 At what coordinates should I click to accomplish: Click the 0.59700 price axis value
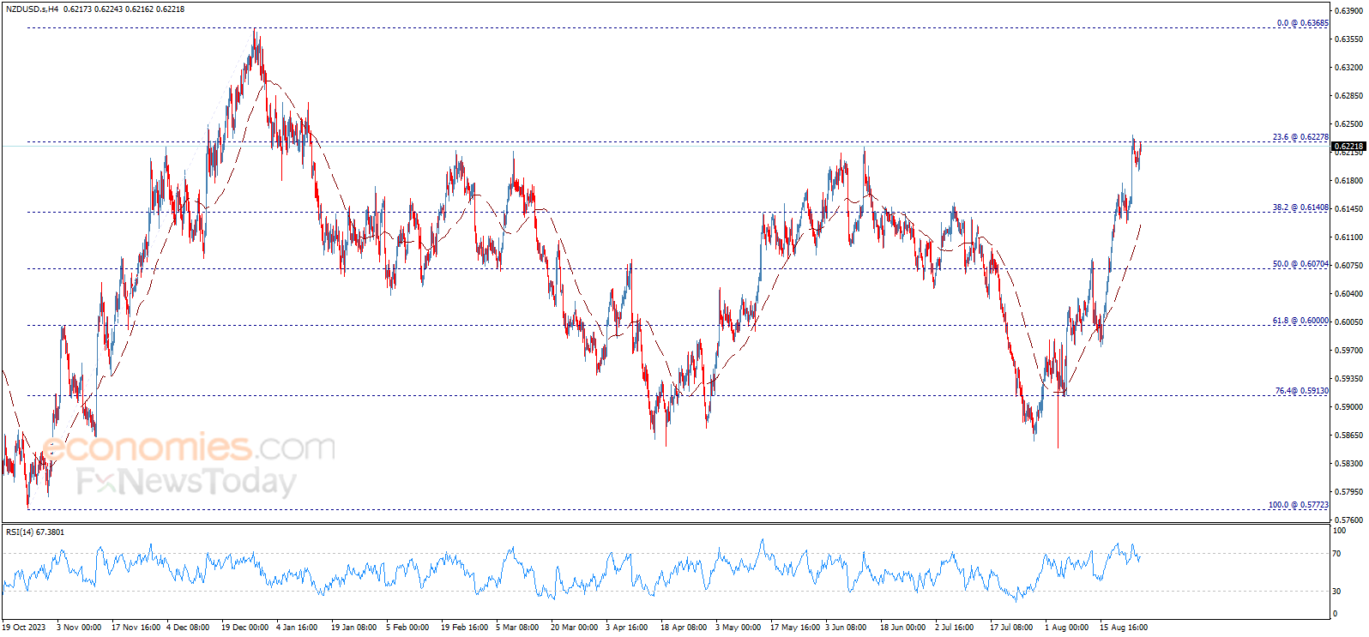click(x=1350, y=350)
